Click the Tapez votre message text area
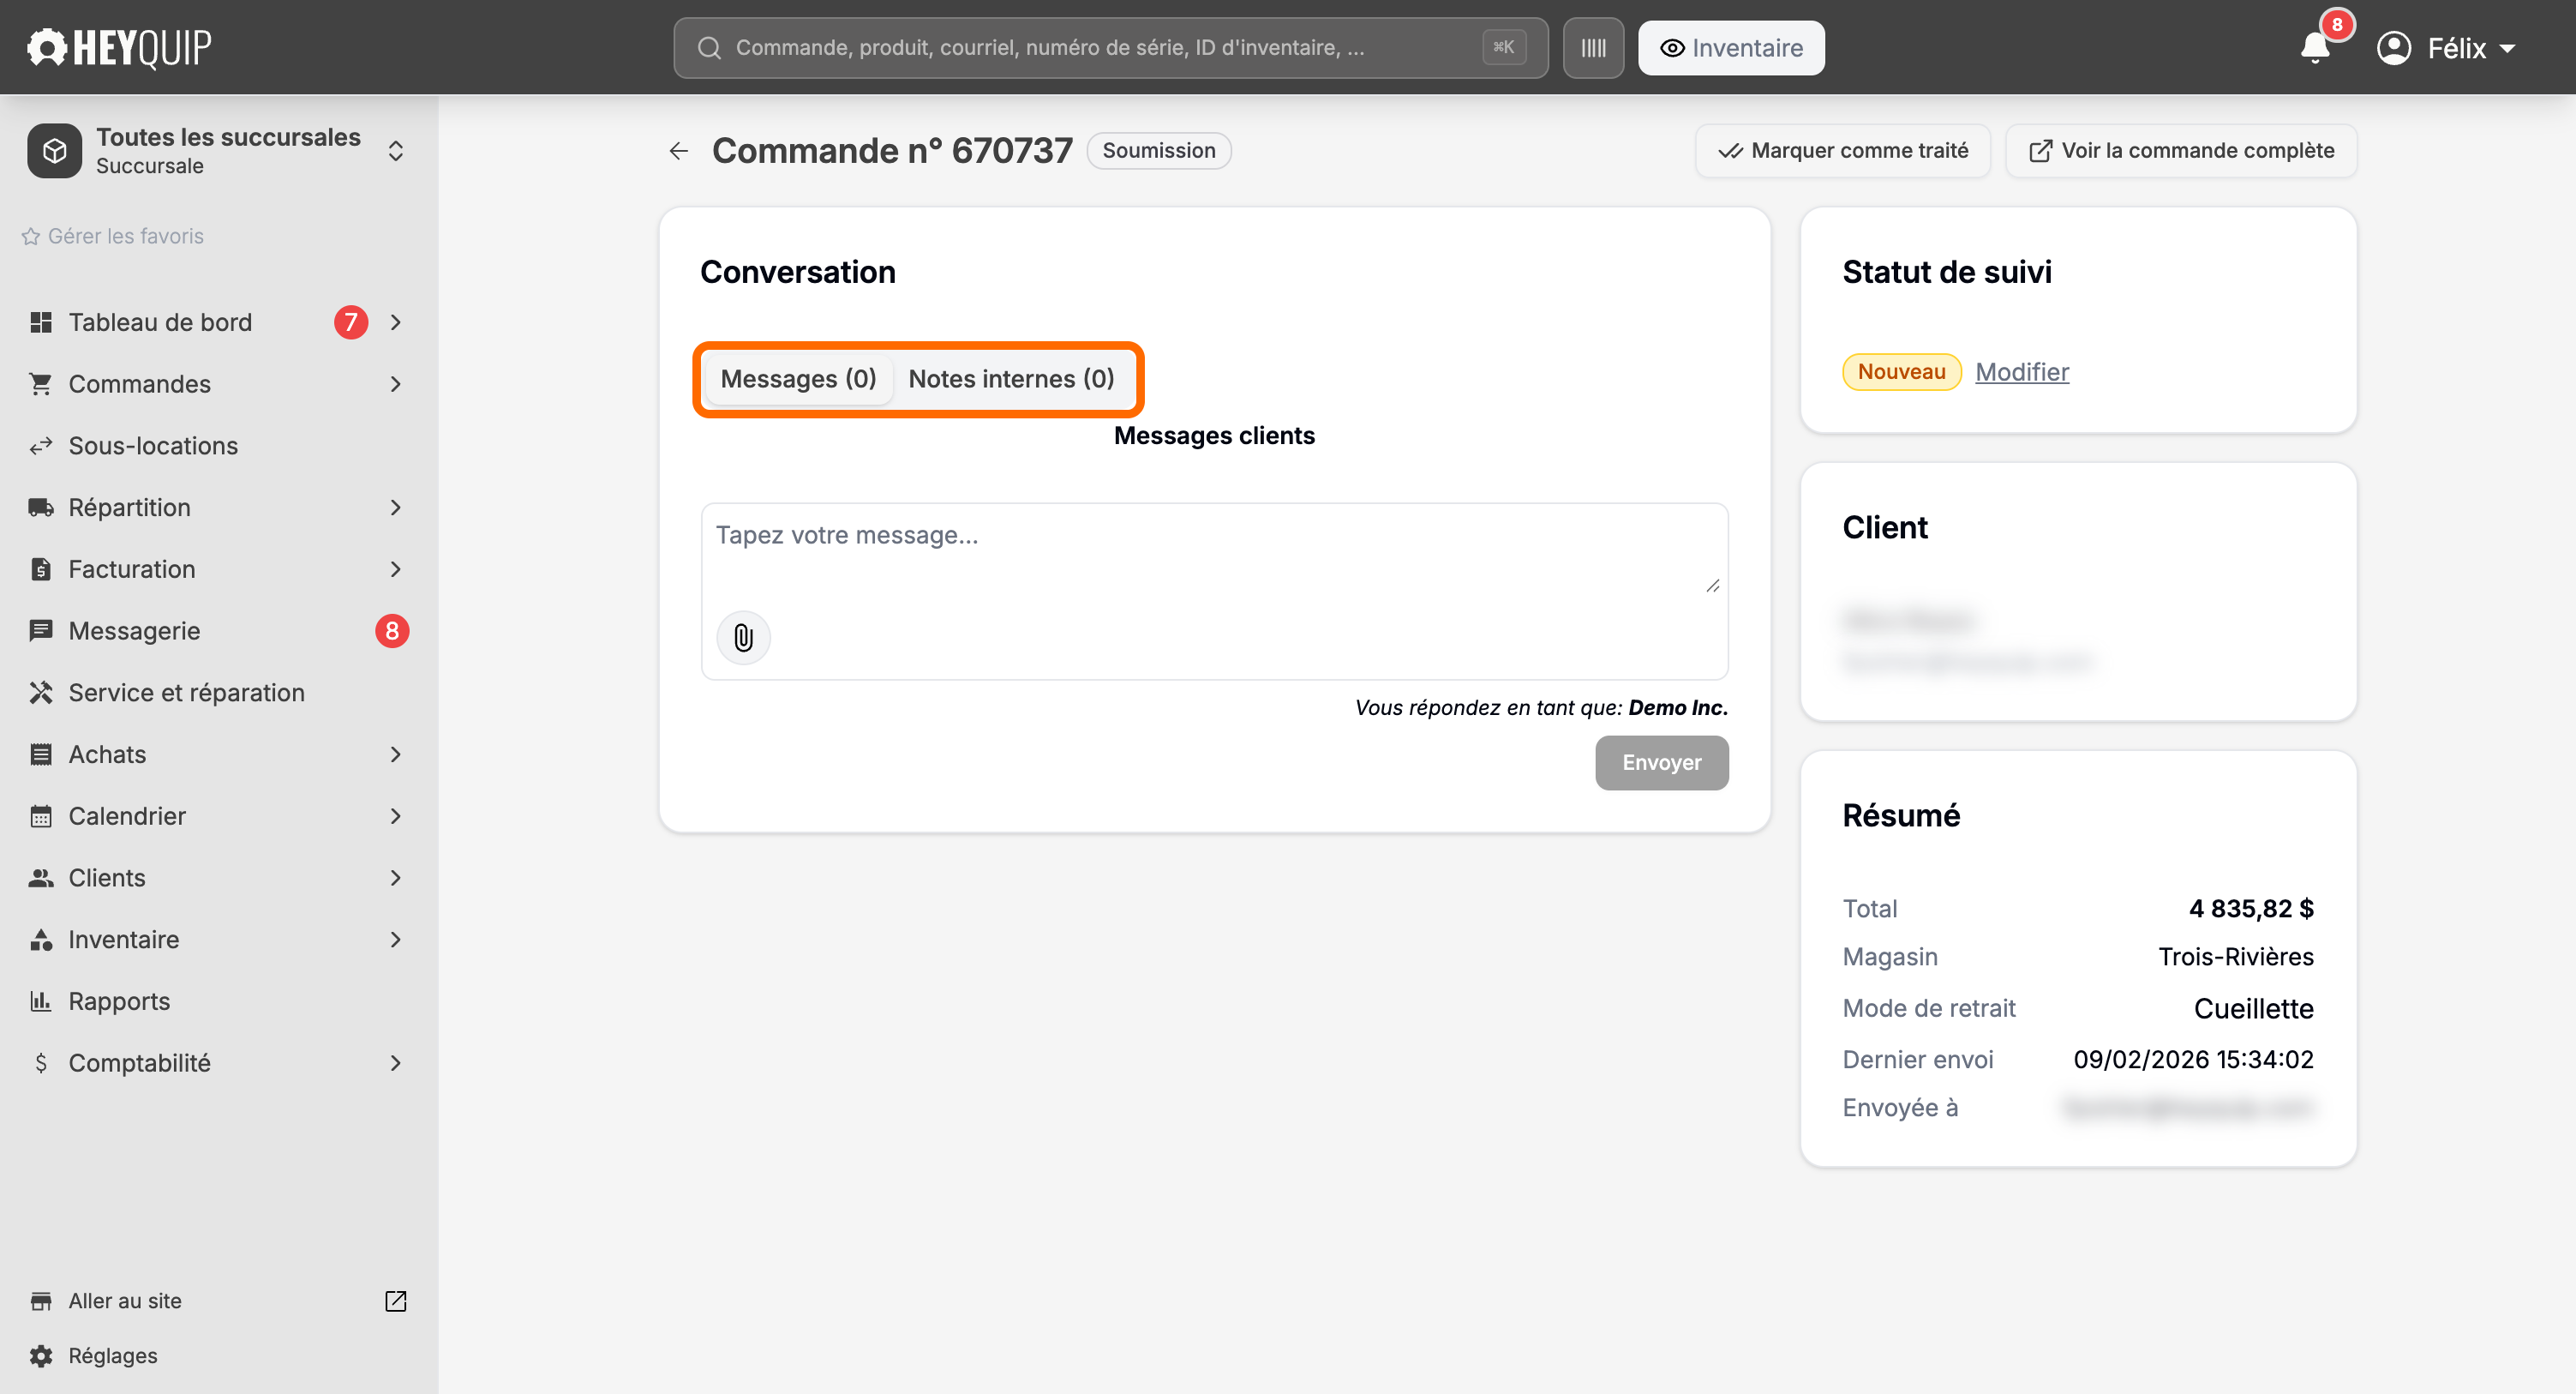Image resolution: width=2576 pixels, height=1394 pixels. (x=1214, y=550)
